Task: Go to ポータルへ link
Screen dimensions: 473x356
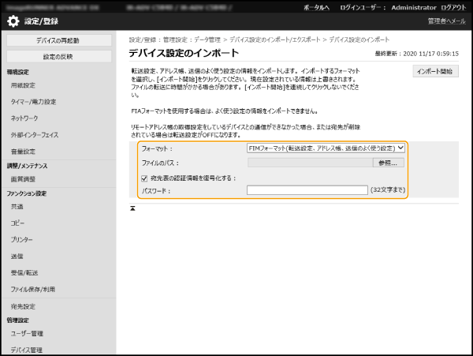Action: point(317,6)
